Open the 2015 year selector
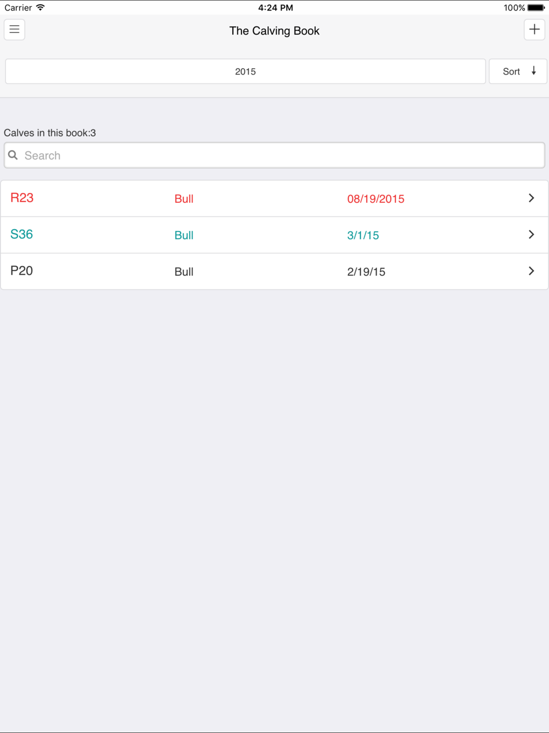549x733 pixels. pyautogui.click(x=245, y=71)
